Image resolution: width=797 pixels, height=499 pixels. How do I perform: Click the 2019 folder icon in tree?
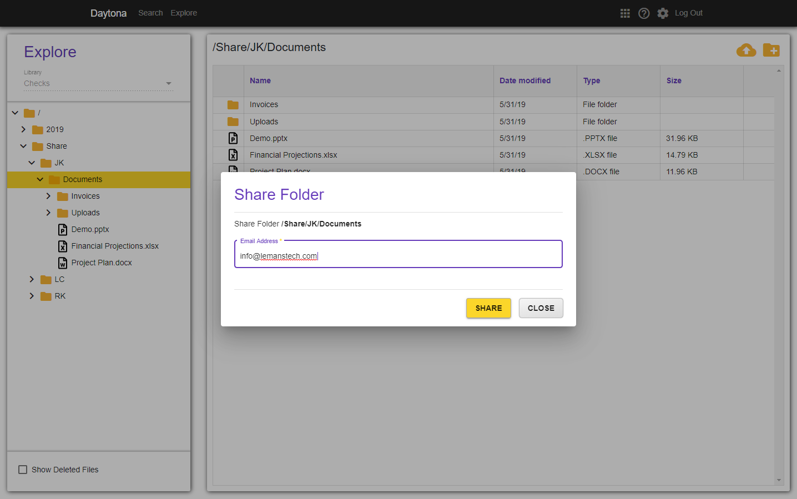click(x=38, y=130)
